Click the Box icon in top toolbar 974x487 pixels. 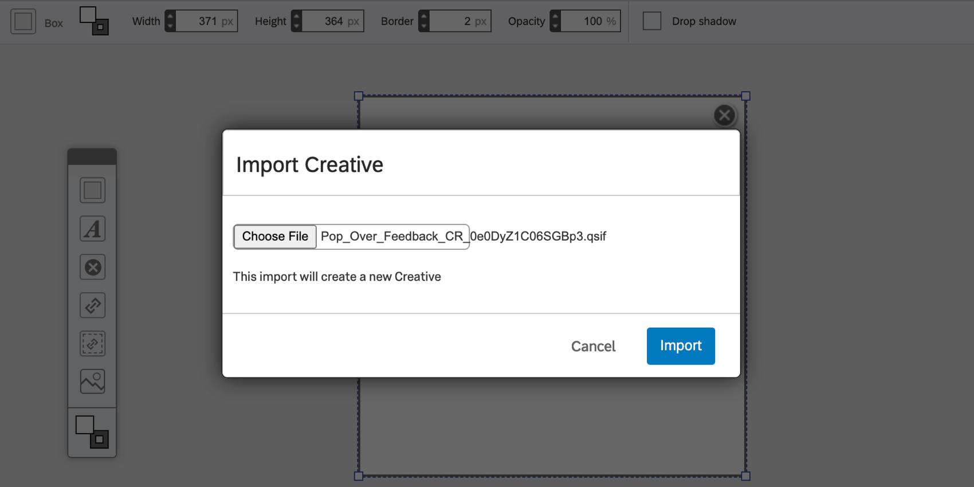pyautogui.click(x=23, y=22)
